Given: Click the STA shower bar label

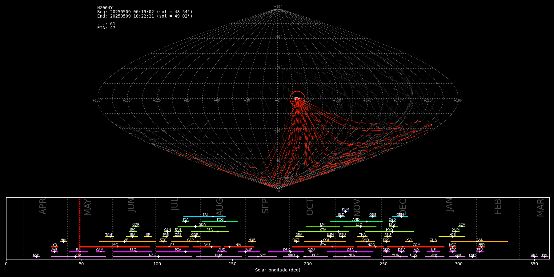Looking at the screenshot, I should 323,245.
